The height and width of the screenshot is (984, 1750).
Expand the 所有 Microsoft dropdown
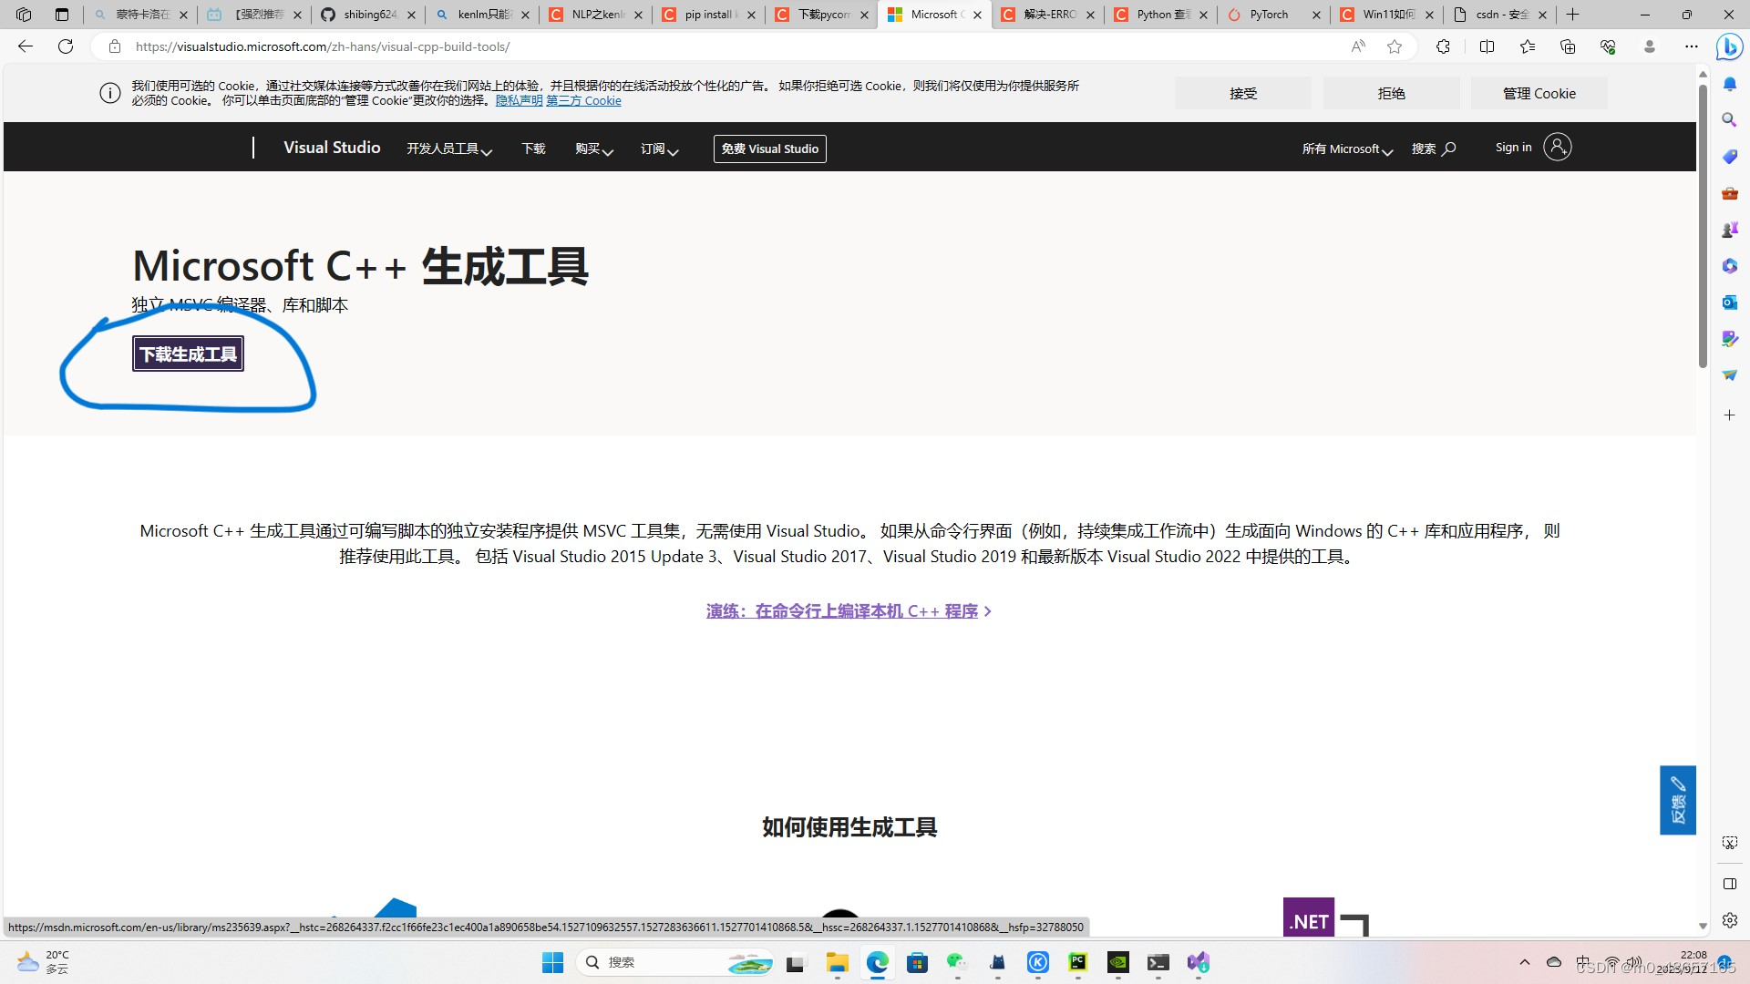coord(1347,149)
